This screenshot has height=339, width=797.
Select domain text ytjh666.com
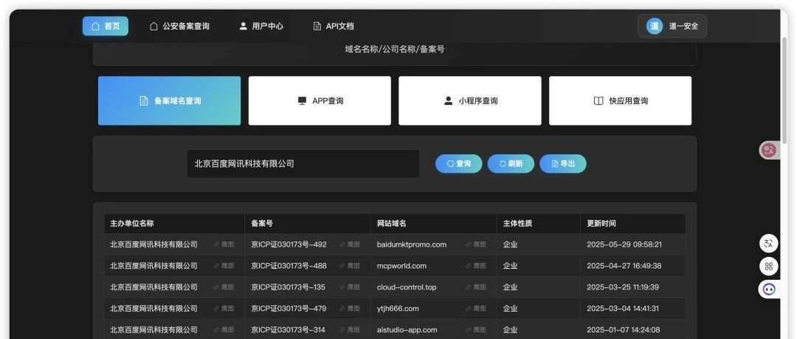point(398,309)
